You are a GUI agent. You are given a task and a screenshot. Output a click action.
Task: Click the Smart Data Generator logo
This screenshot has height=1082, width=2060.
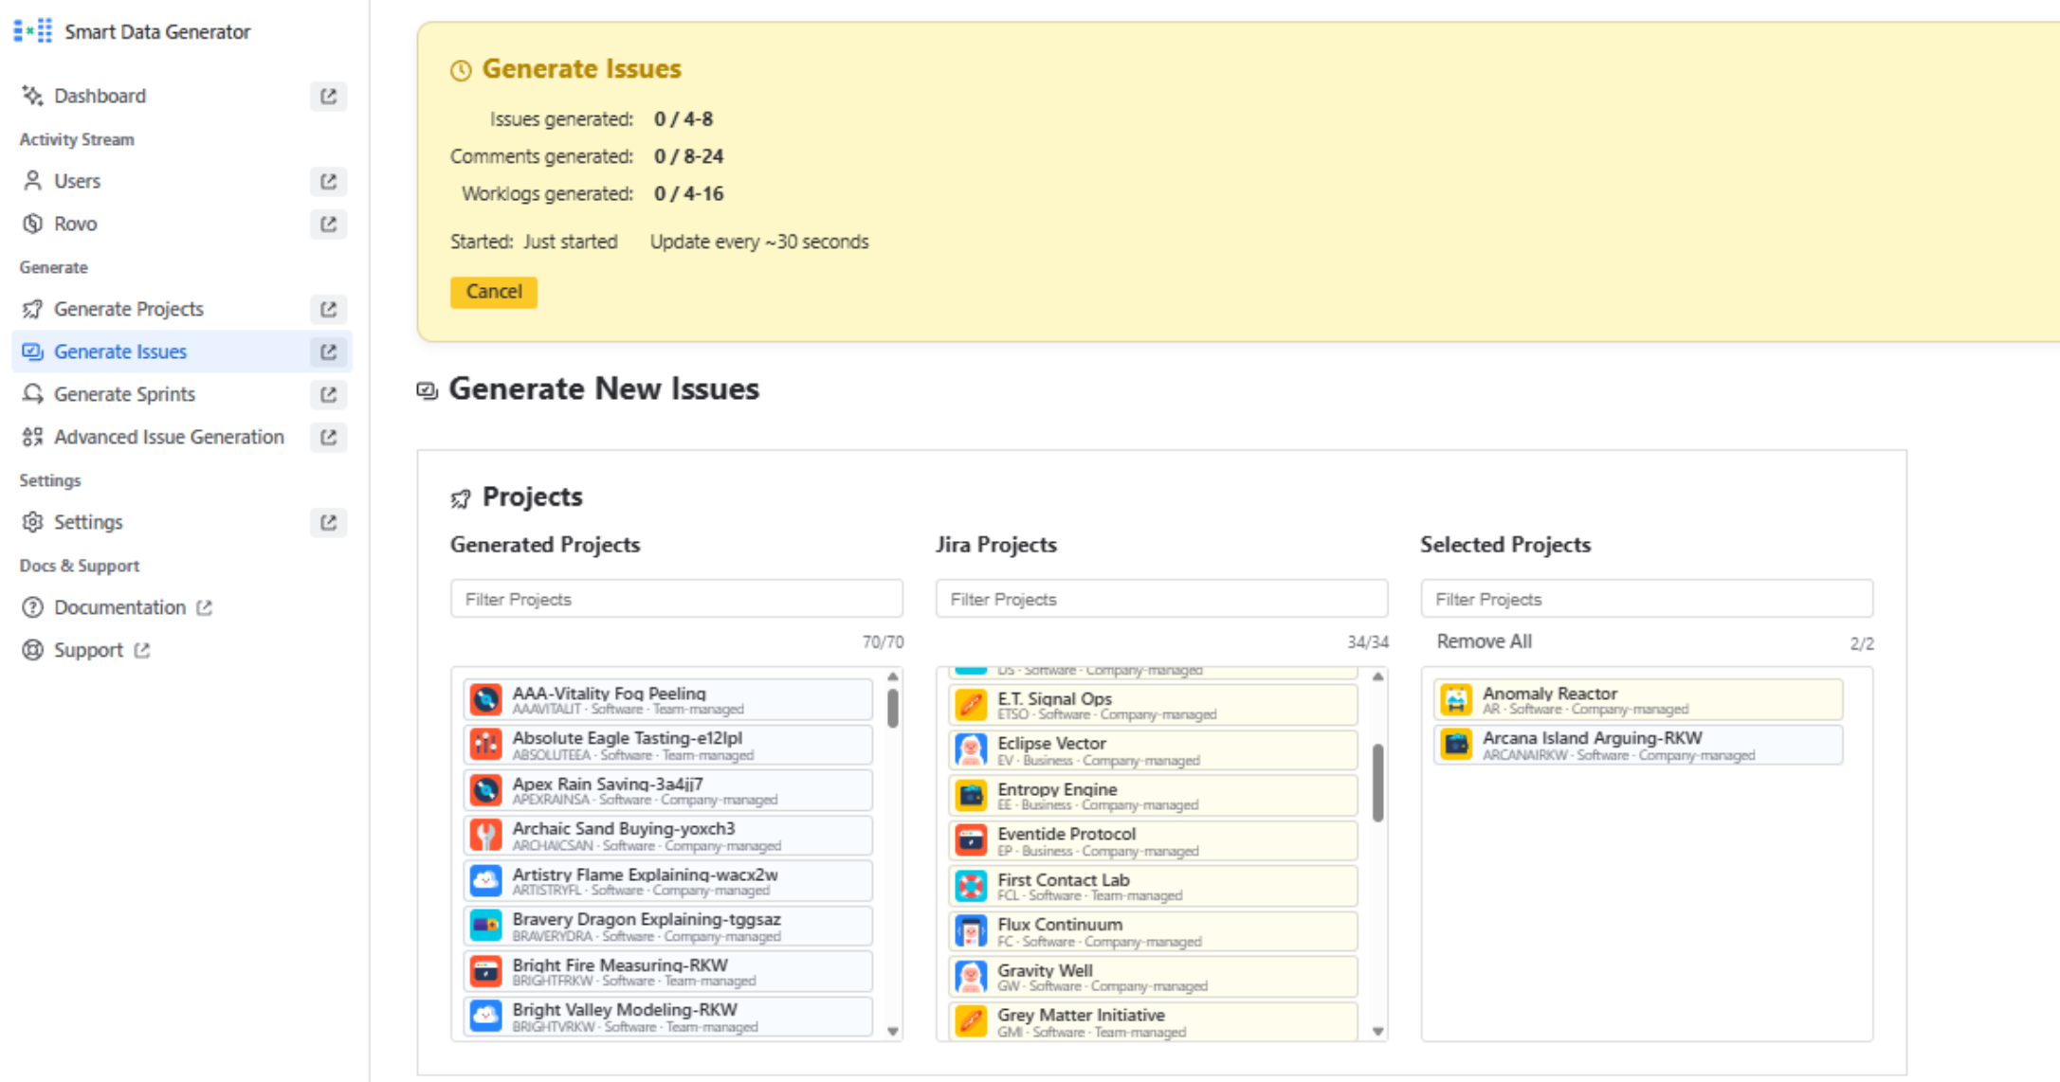click(x=33, y=31)
